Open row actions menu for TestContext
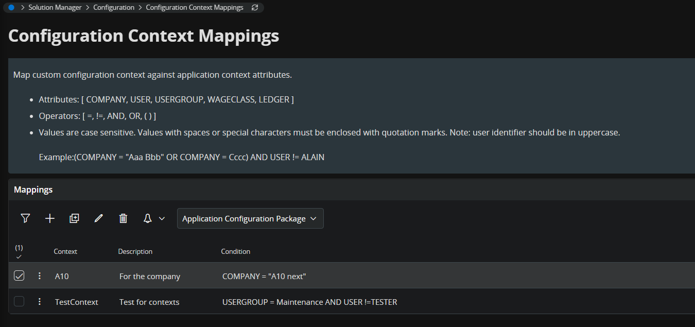695x327 pixels. pyautogui.click(x=40, y=302)
